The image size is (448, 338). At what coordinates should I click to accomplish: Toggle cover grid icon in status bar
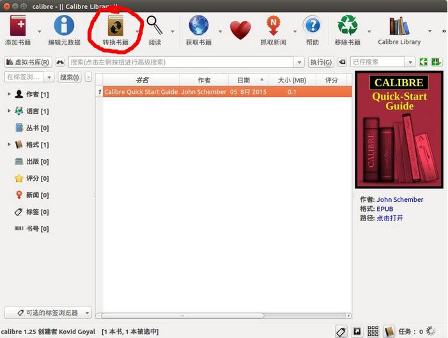coord(373,332)
